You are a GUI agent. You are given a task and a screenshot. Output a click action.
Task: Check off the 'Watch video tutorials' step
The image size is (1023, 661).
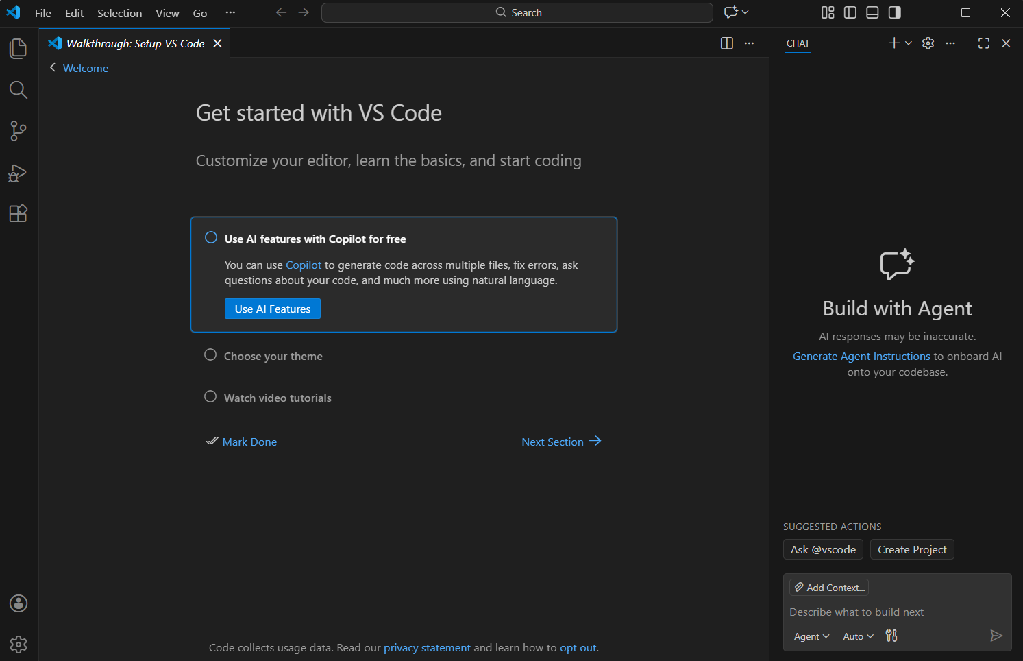coord(210,396)
